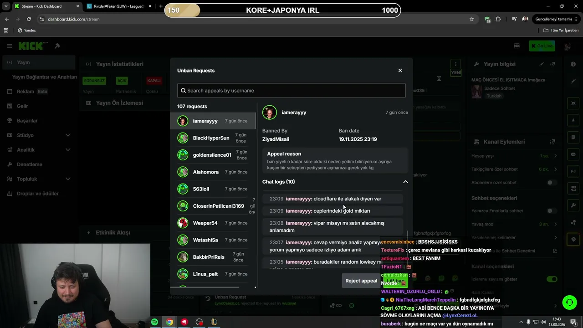Open BakbirPriReis's unban request
The height and width of the screenshot is (328, 583).
click(213, 257)
